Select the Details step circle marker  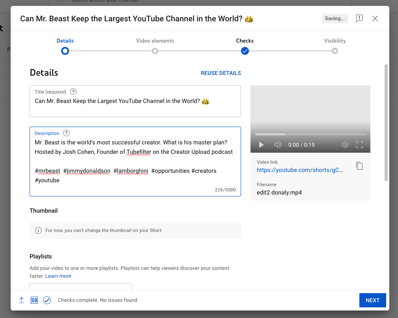point(65,51)
